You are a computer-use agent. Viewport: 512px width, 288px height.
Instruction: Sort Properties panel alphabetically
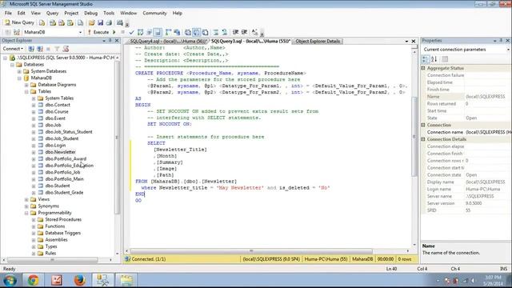pos(434,59)
